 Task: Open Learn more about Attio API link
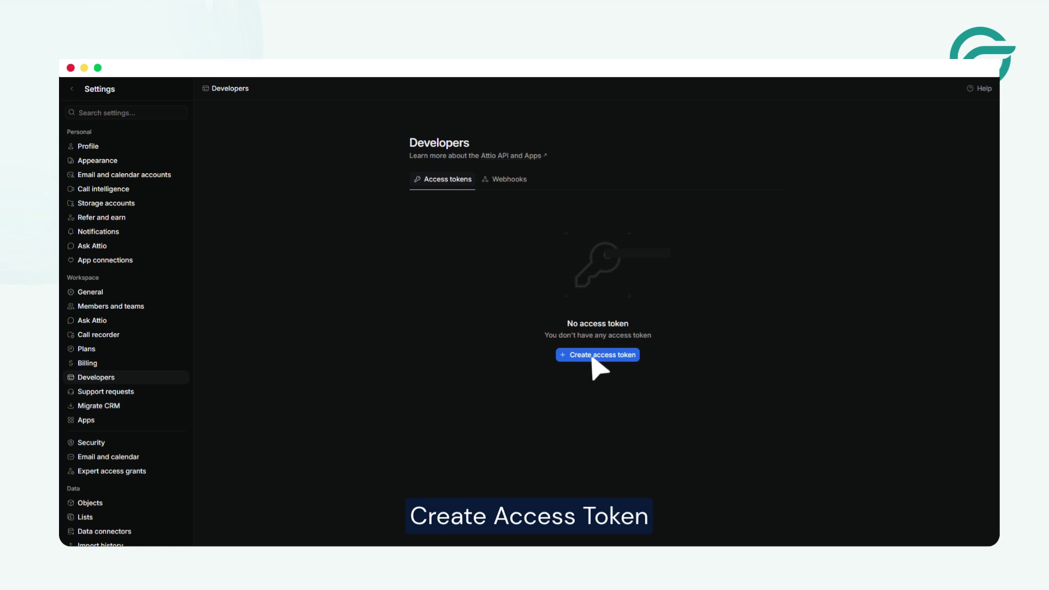pos(478,156)
